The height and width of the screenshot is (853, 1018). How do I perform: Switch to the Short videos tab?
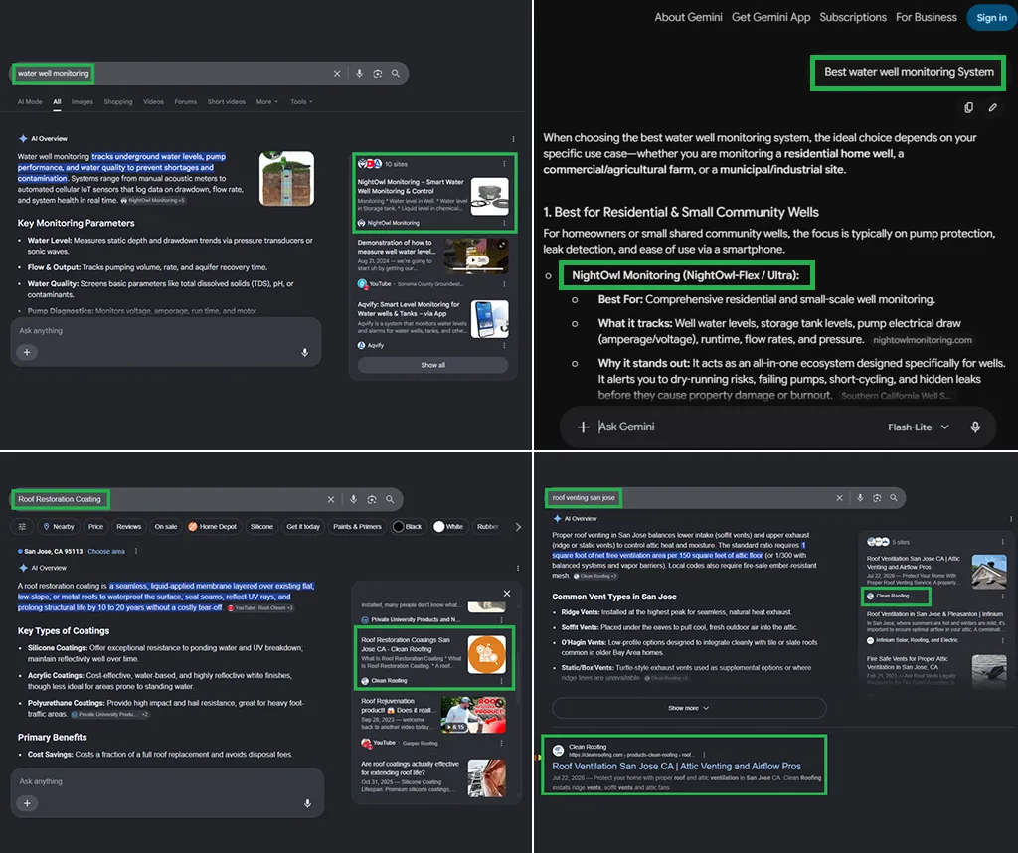tap(227, 102)
